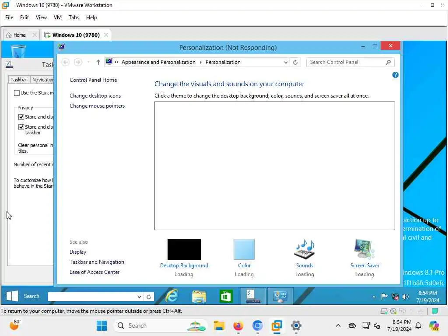Open the Color swatch setting
Viewport: 448px width, 336px height.
pyautogui.click(x=244, y=249)
